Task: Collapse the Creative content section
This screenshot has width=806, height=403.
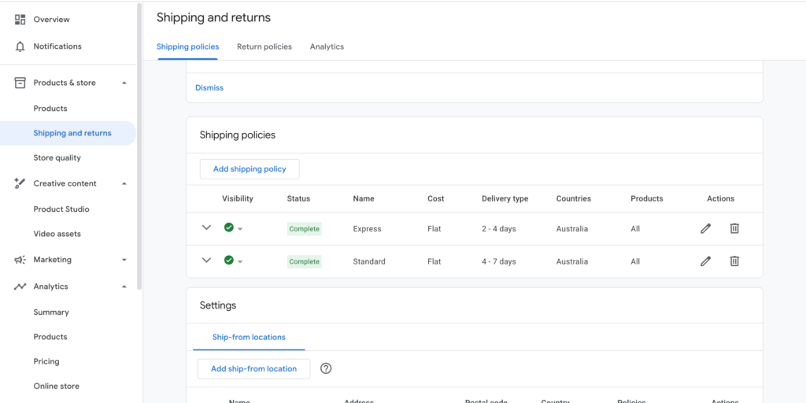Action: click(124, 183)
